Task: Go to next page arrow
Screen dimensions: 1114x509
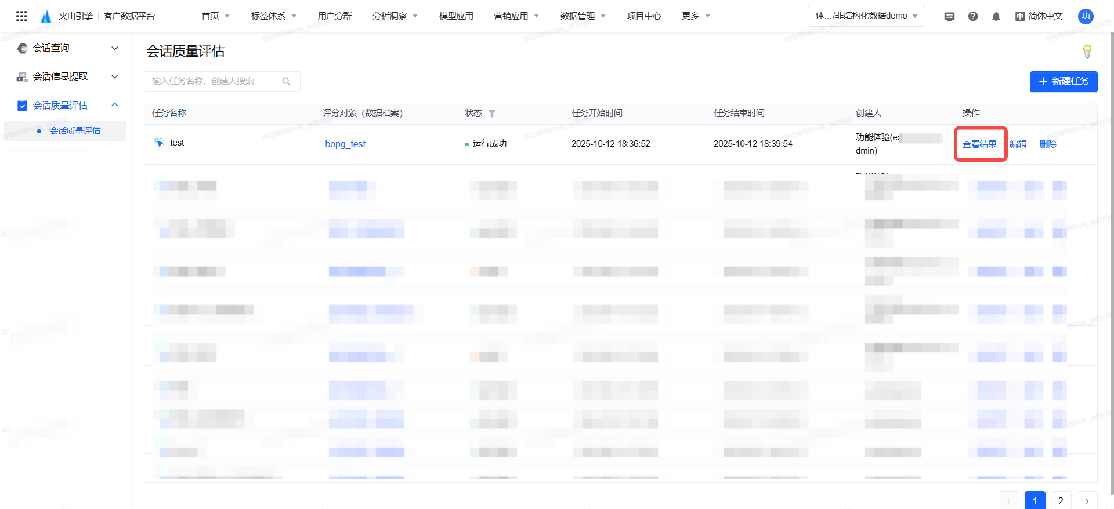Action: 1087,501
